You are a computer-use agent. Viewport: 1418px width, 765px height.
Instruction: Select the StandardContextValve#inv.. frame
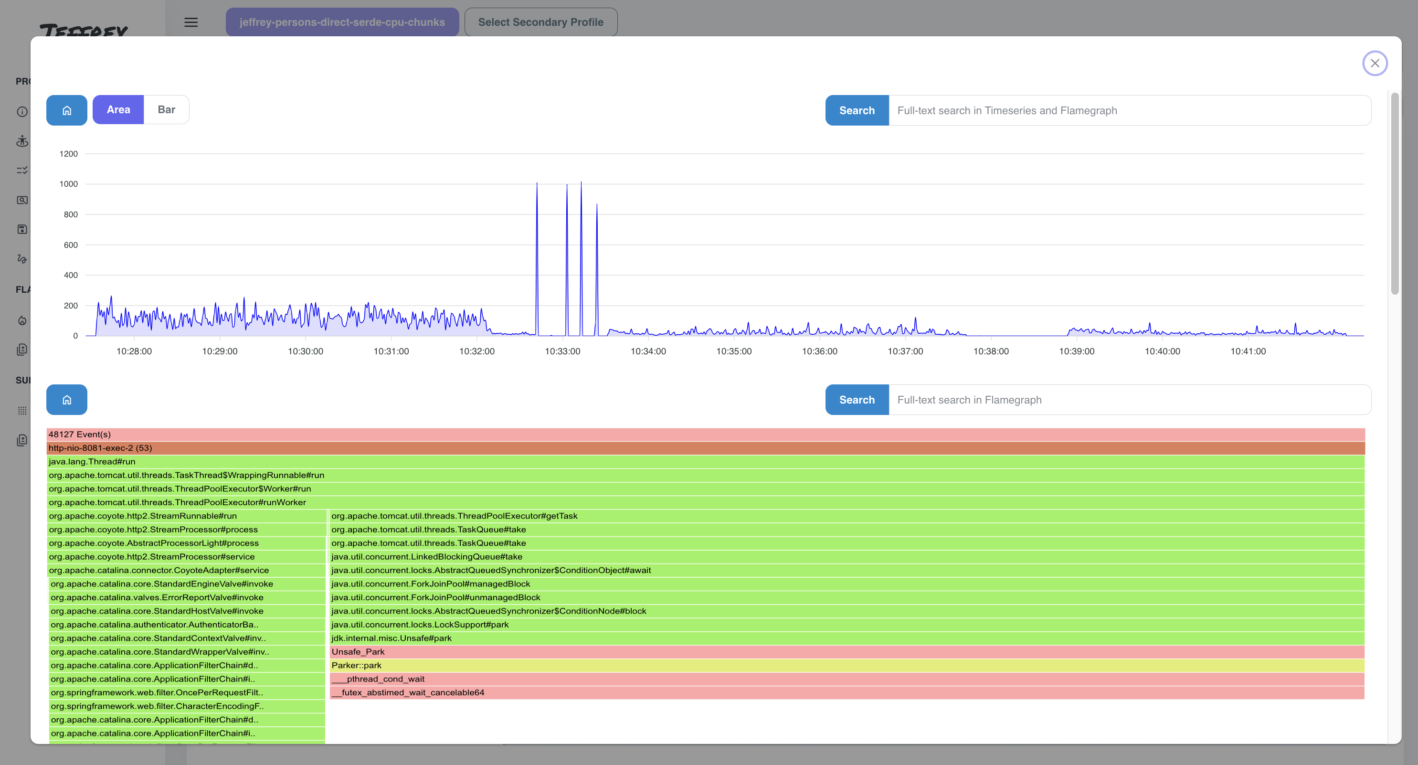(x=187, y=638)
